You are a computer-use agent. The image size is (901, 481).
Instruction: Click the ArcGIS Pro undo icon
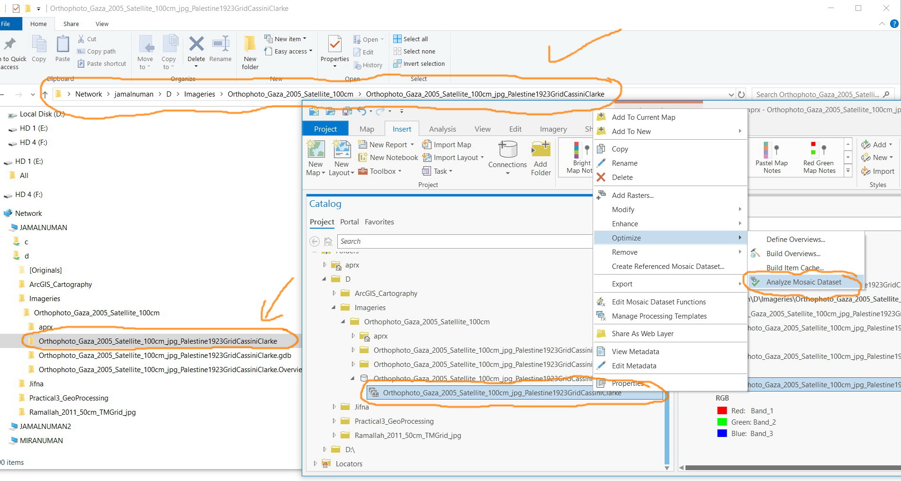362,111
